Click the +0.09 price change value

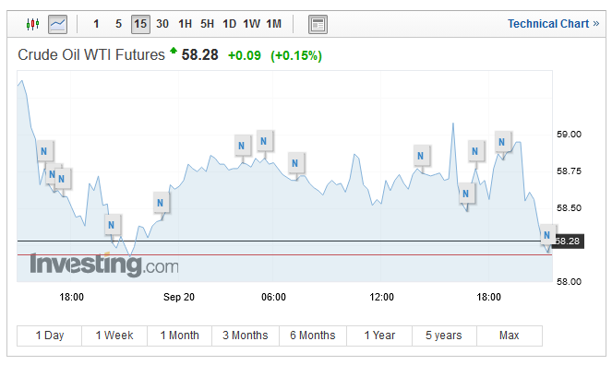click(x=245, y=55)
